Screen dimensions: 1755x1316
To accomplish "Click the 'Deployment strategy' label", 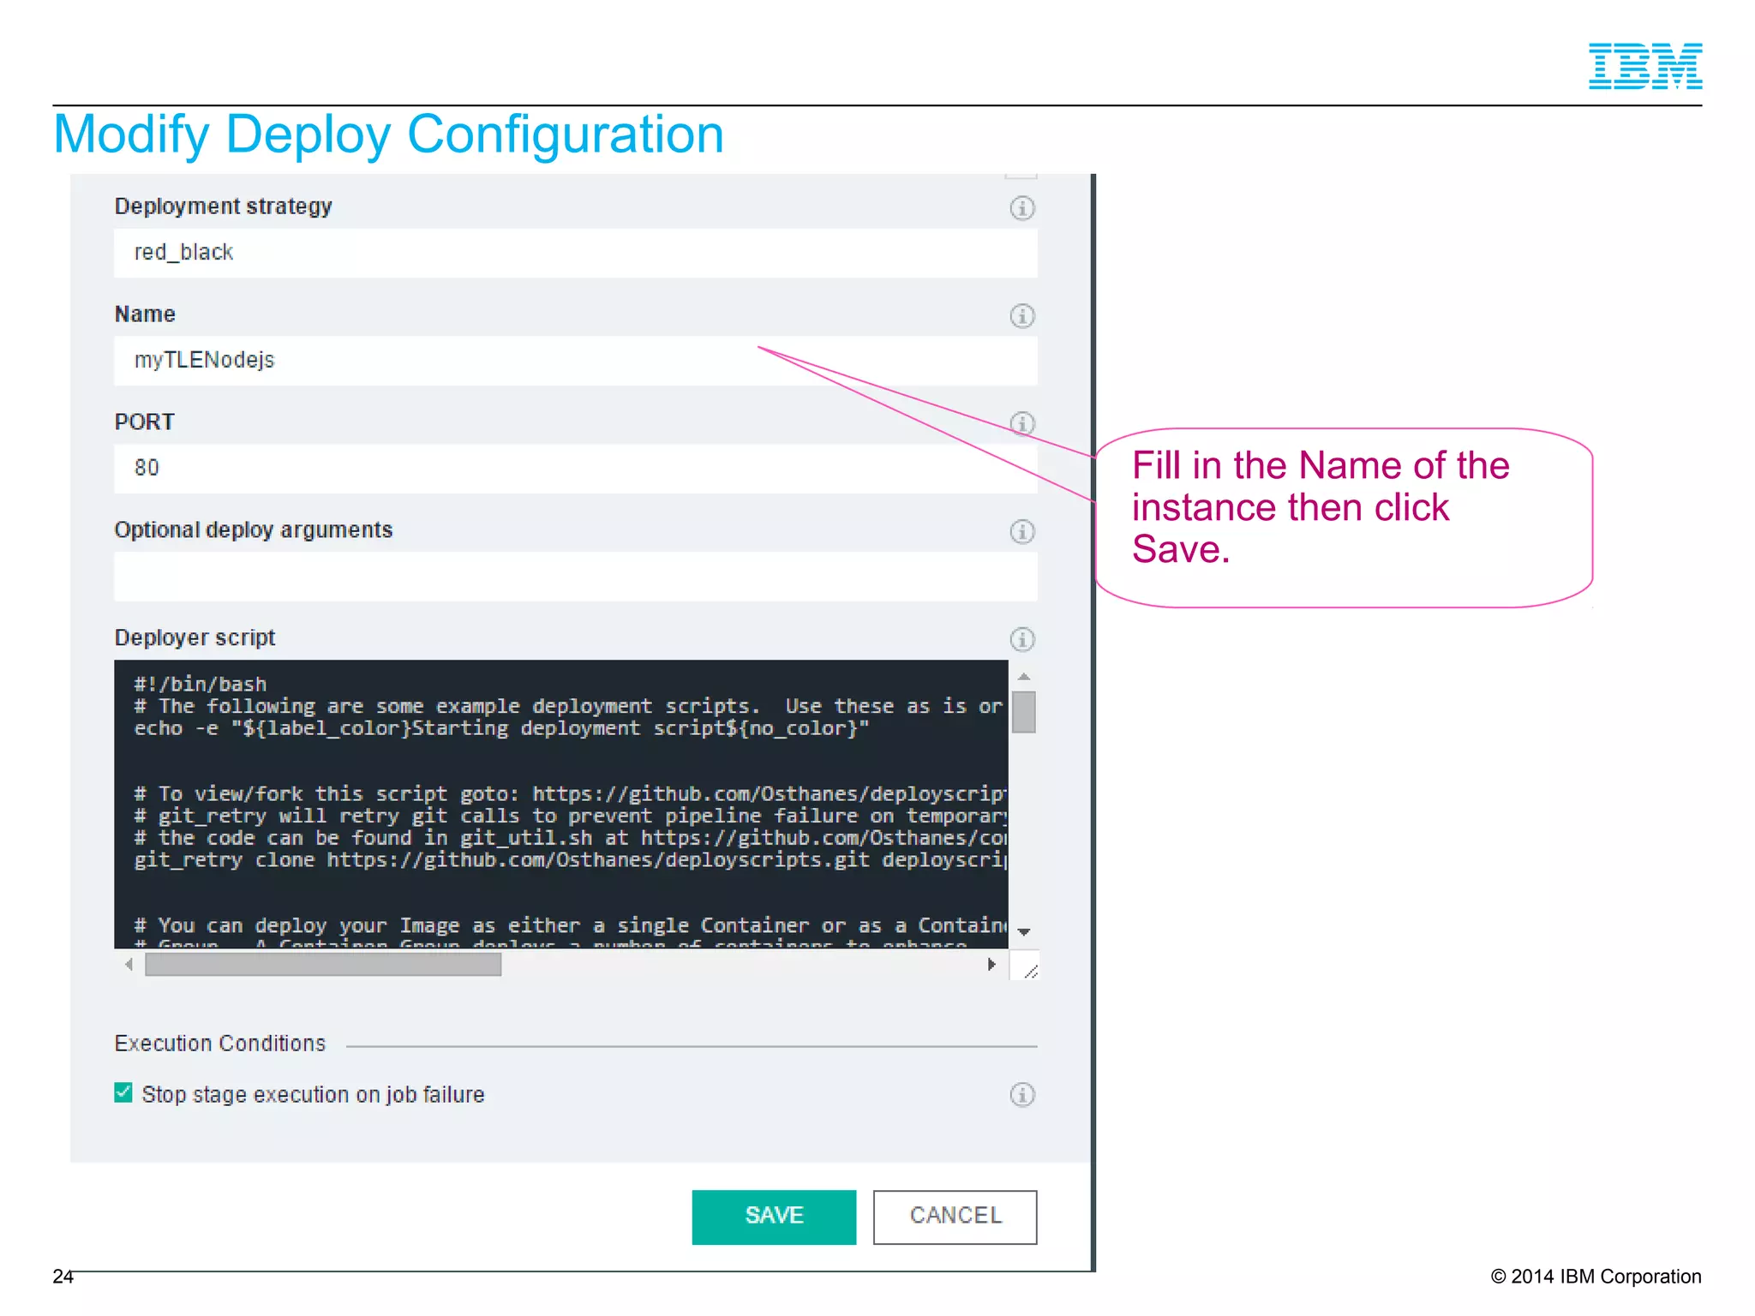I will click(x=224, y=206).
